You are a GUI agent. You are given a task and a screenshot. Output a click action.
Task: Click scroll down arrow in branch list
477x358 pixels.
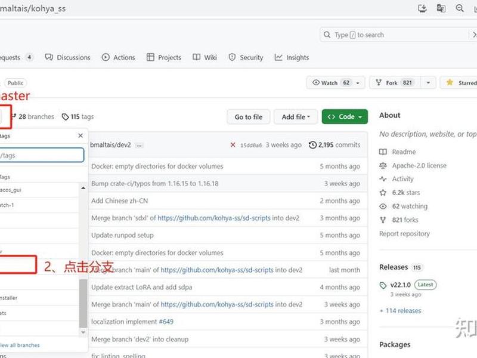click(x=83, y=332)
